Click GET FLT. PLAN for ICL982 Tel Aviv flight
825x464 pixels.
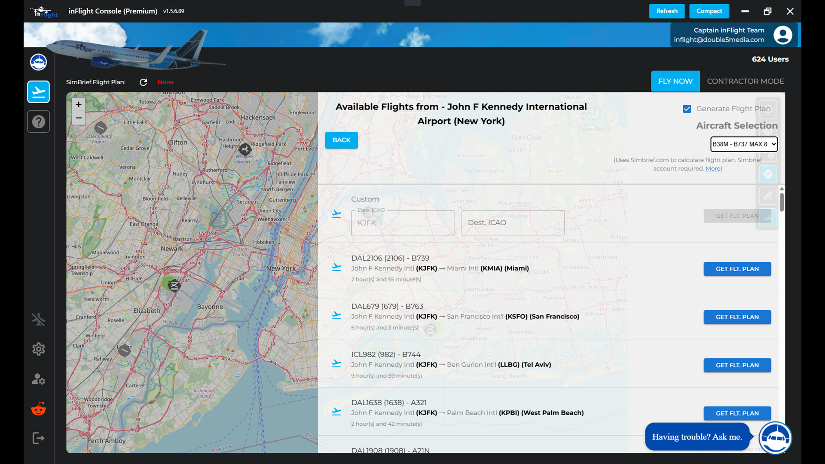click(x=737, y=365)
